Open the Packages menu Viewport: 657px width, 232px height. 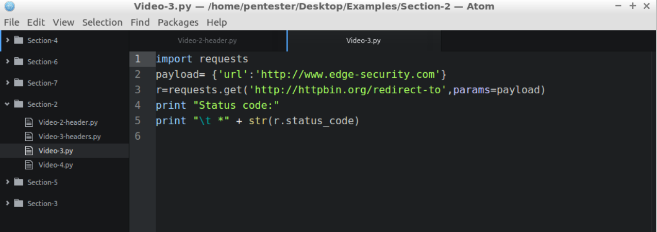[x=178, y=22]
